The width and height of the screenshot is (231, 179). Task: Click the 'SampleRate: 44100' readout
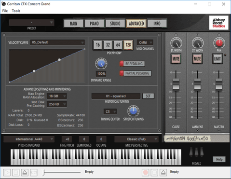[x=71, y=115]
